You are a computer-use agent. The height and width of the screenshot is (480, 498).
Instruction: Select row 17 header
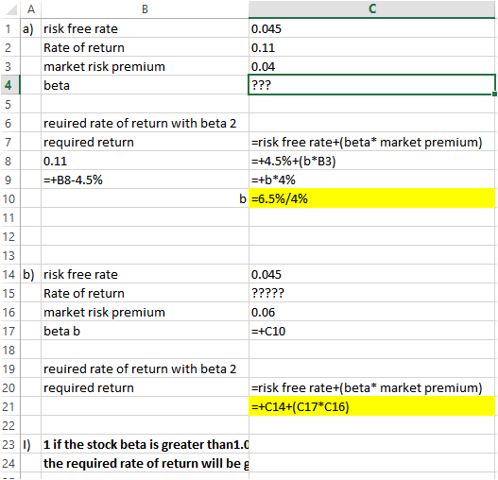[9, 331]
